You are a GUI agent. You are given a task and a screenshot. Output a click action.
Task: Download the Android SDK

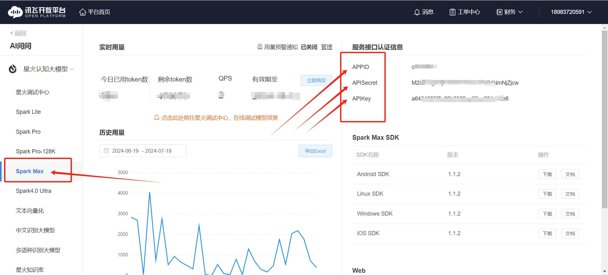[x=547, y=174]
